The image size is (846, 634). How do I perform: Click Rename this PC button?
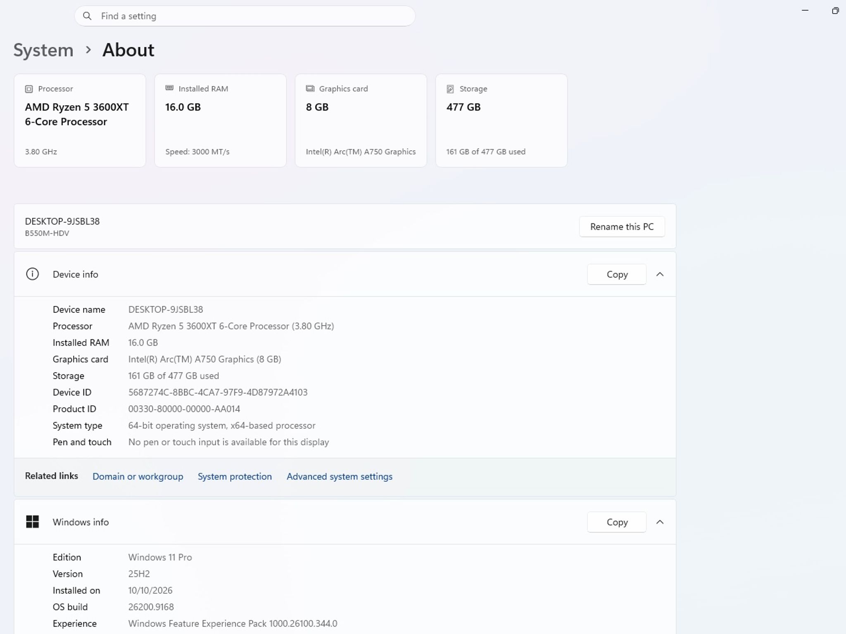click(x=622, y=227)
